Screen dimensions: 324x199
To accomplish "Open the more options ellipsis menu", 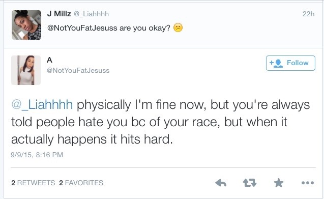I will [x=308, y=183].
